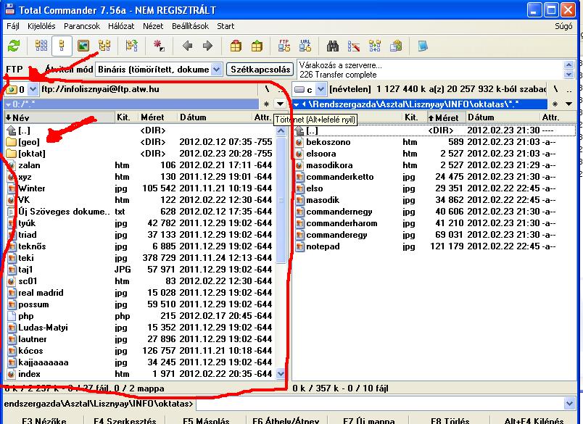
Task: Open the Hálózat menu
Action: tap(121, 26)
